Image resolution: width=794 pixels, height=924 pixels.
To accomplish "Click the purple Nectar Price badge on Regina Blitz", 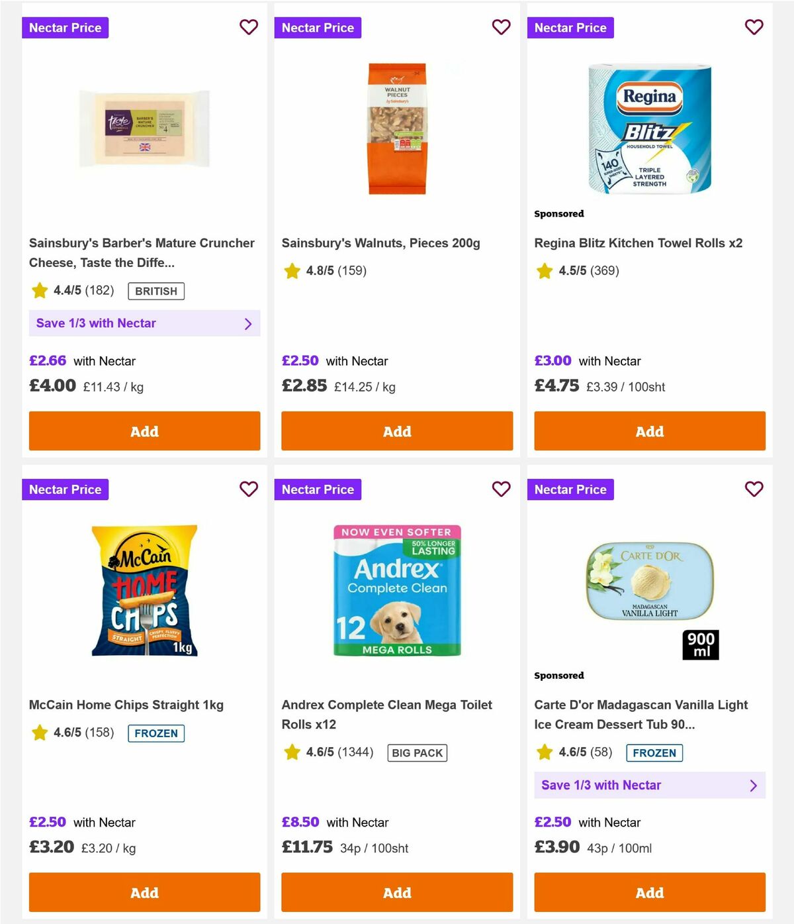I will coord(571,27).
